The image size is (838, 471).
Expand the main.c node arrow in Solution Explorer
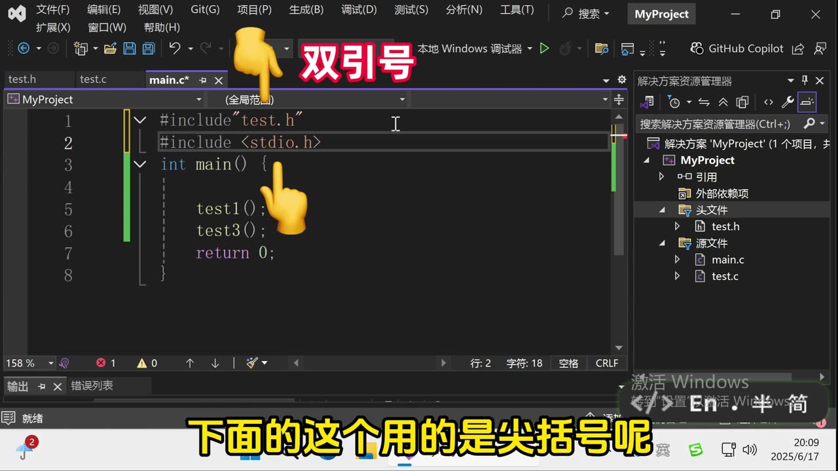(677, 260)
